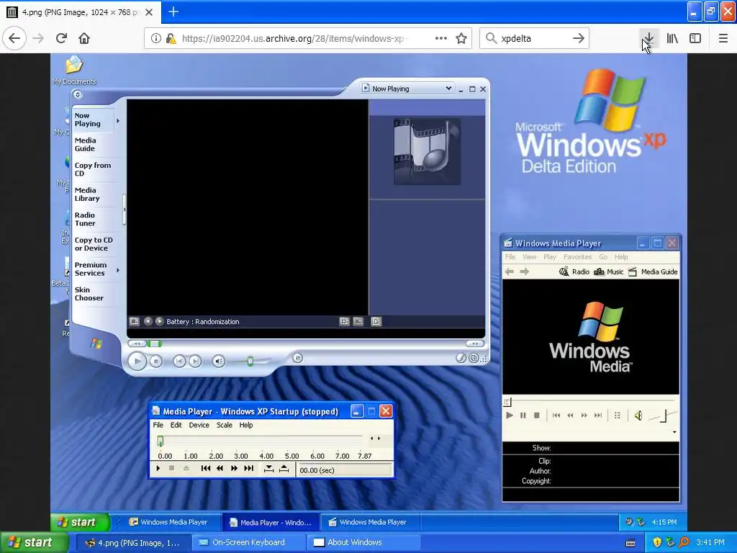Bookmark this page with the star icon
Viewport: 737px width, 553px height.
[461, 38]
